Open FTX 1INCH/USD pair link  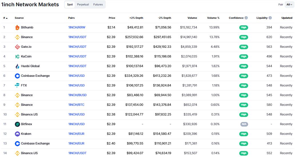pyautogui.click(x=77, y=85)
